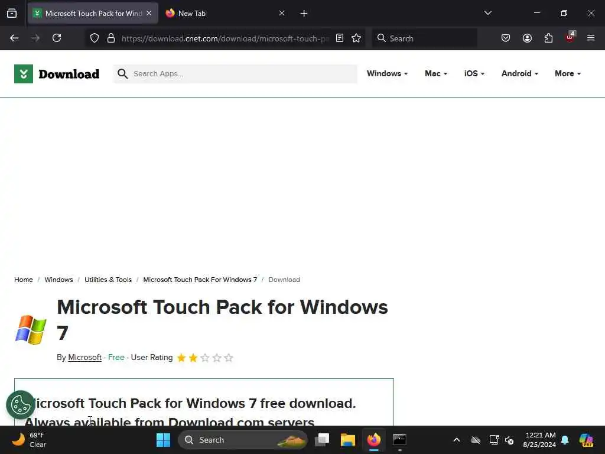The image size is (605, 454).
Task: Open File Explorer from taskbar
Action: click(x=347, y=440)
